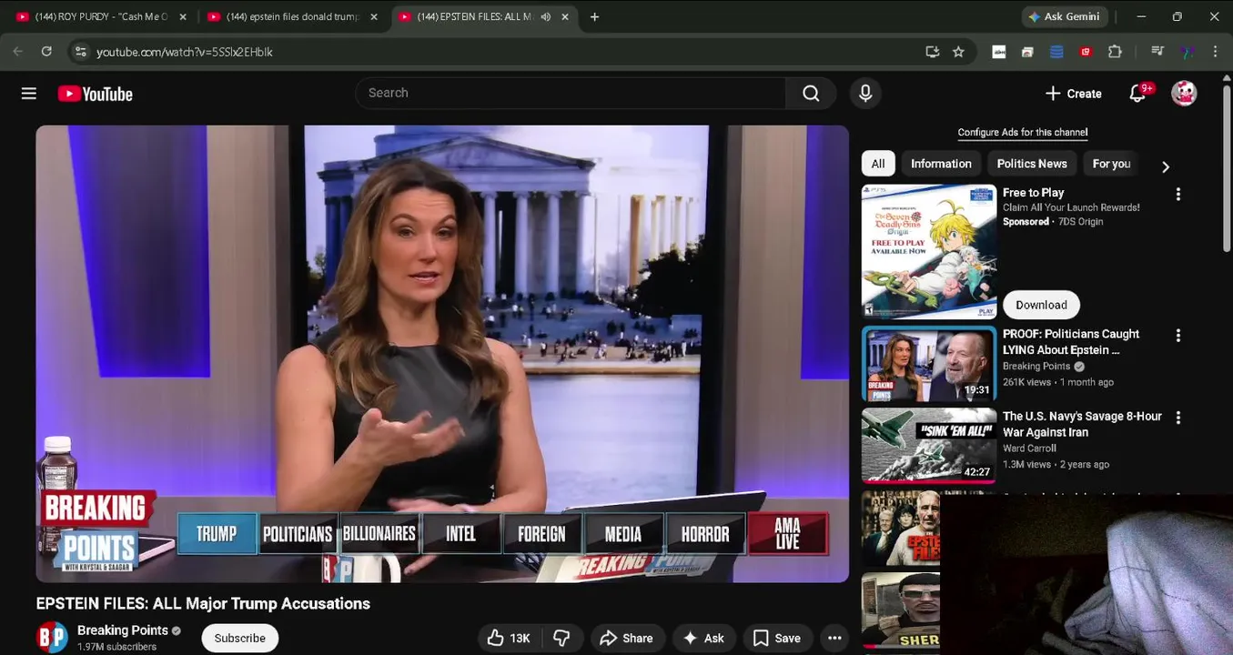
Task: Focus the YouTube Search field
Action: click(571, 93)
